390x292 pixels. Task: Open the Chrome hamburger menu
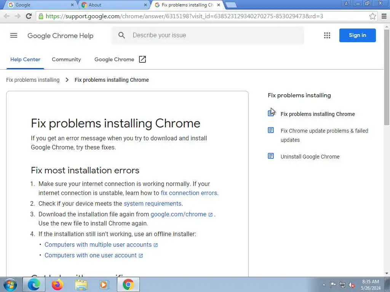click(384, 16)
